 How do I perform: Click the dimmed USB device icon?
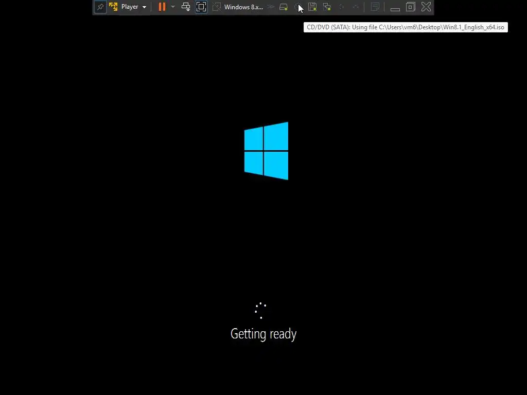356,7
